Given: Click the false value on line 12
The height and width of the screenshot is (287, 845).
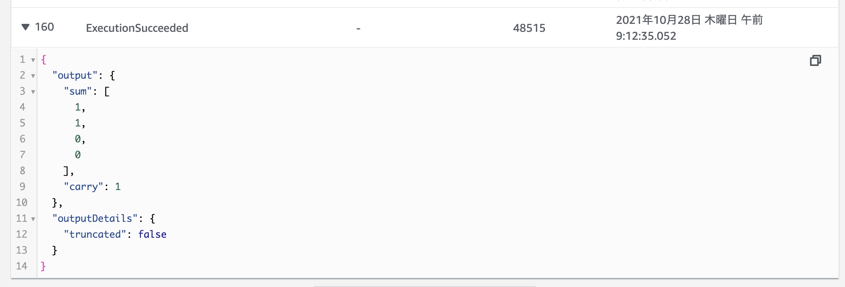Looking at the screenshot, I should pos(152,235).
